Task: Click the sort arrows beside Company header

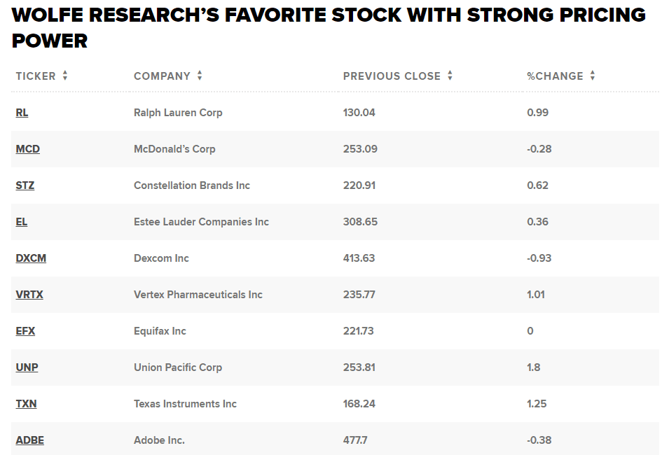Action: click(x=200, y=76)
